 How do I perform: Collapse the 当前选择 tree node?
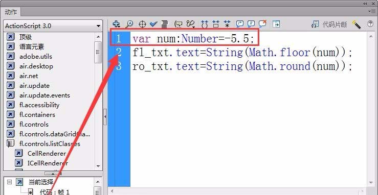[9, 182]
